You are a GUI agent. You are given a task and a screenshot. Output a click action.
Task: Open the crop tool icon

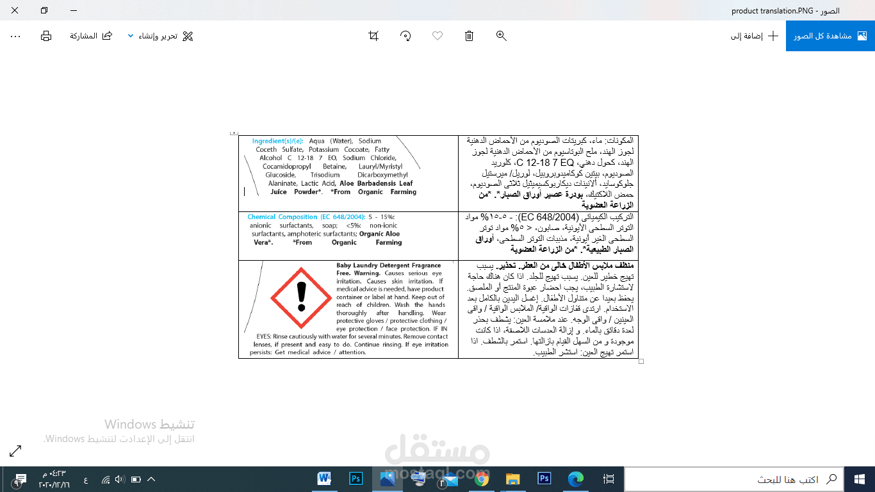373,36
